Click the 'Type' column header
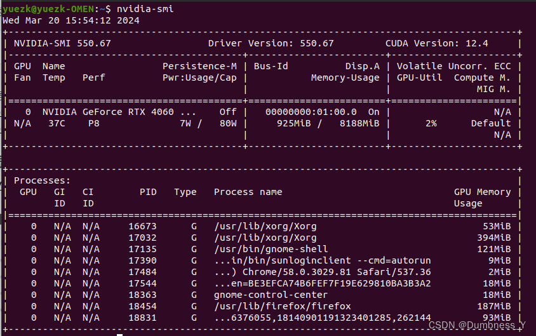 click(185, 192)
